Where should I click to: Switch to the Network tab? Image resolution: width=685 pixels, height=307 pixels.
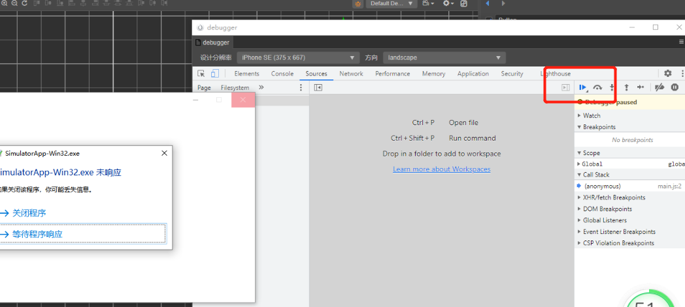click(x=351, y=74)
